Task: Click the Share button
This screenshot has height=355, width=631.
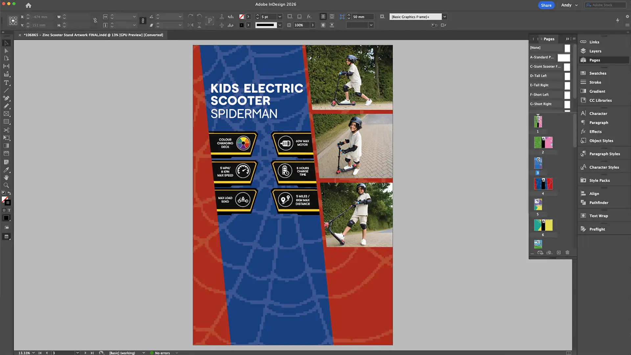Action: point(546,5)
